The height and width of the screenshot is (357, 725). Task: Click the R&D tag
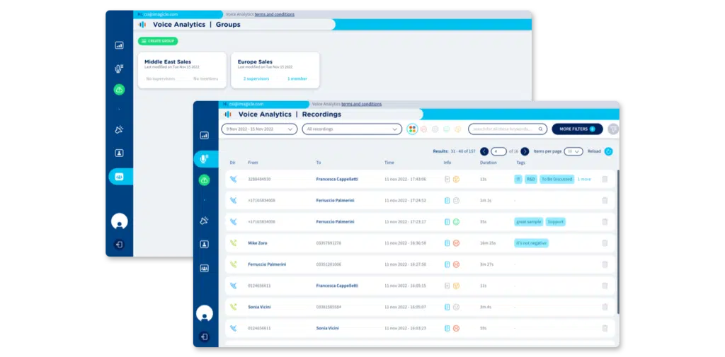pyautogui.click(x=531, y=179)
